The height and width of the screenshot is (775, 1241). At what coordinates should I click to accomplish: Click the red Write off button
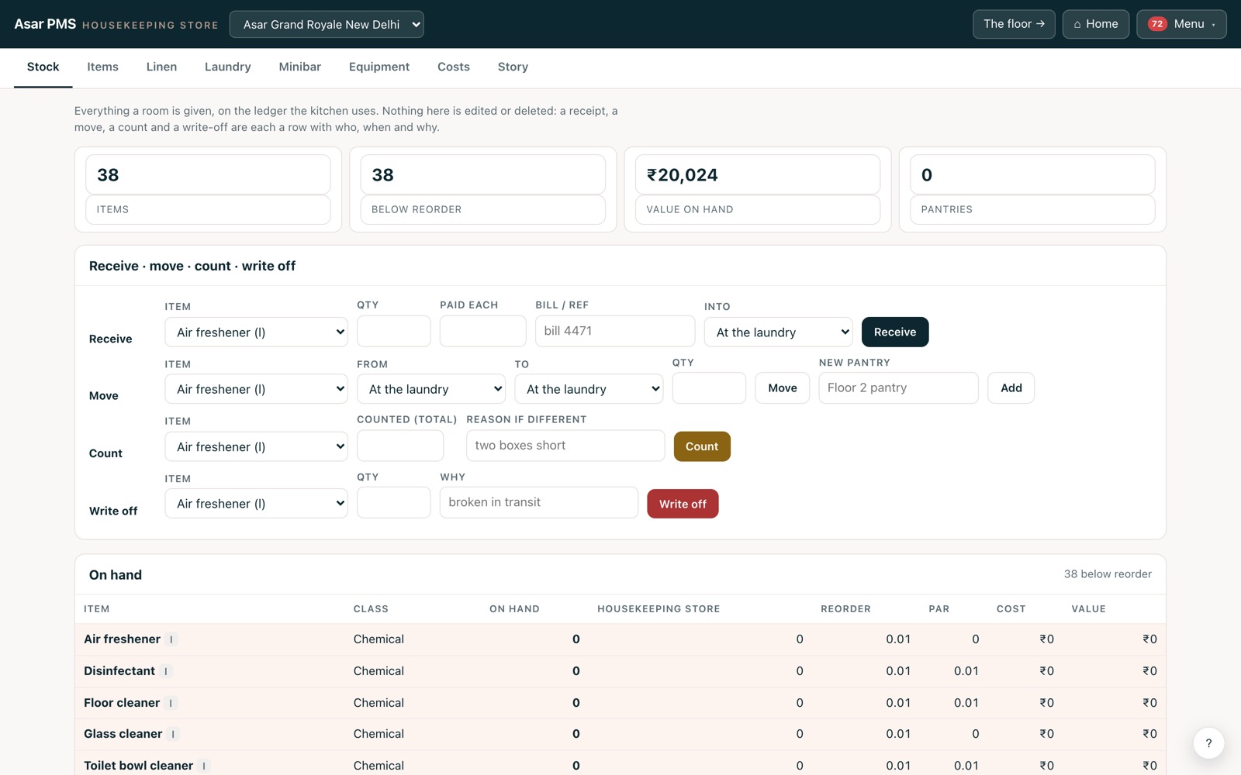(683, 504)
